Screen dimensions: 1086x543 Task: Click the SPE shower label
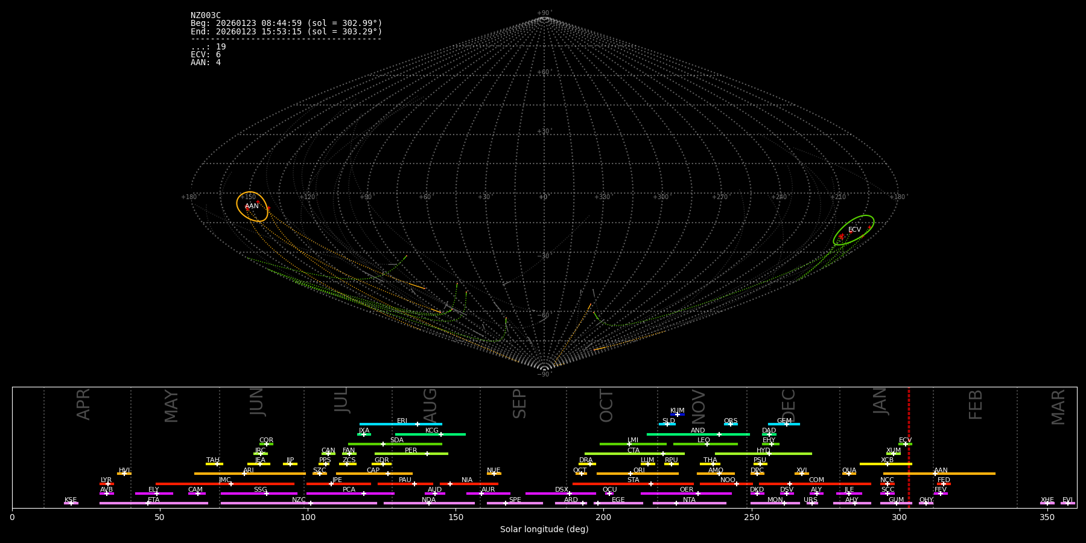point(515,500)
